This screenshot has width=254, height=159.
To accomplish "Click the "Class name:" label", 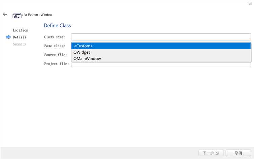I will [x=55, y=37].
